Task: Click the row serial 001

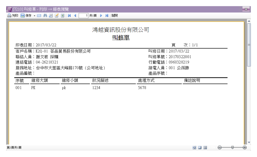Action: pos(19,88)
